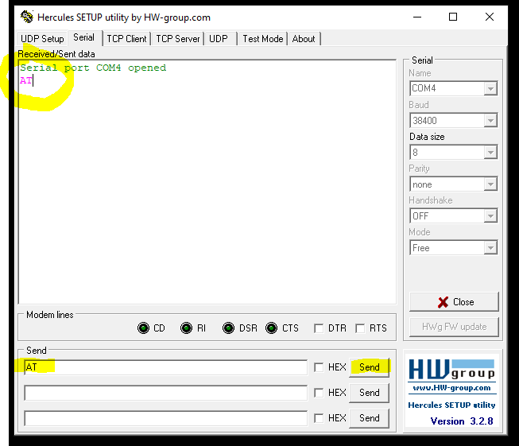Toggle the RTS checkbox
This screenshot has width=519, height=446.
point(360,328)
